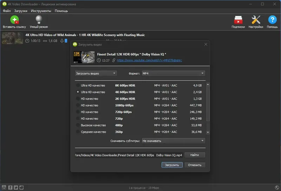Click the globe icon in status bar
The width and height of the screenshot is (281, 191).
point(277,188)
